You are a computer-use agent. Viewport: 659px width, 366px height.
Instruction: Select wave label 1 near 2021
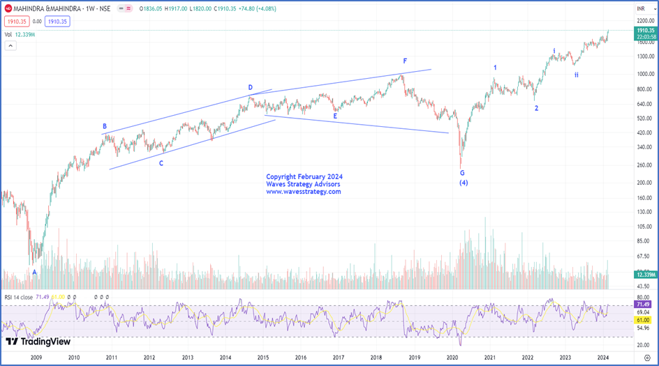coord(495,68)
